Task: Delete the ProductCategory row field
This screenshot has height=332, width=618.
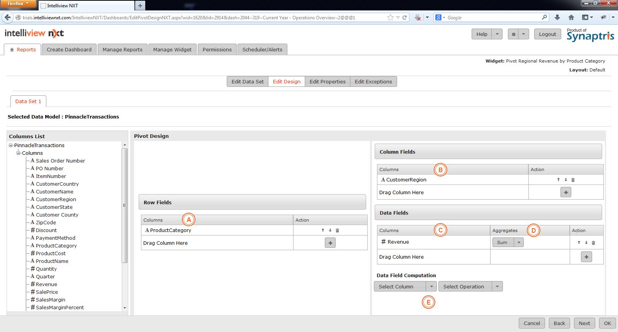Action: 337,230
